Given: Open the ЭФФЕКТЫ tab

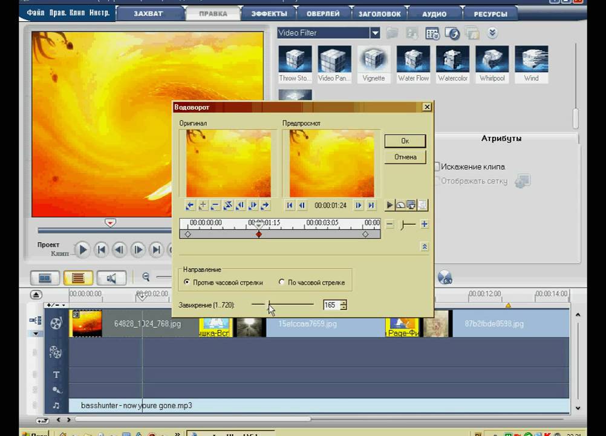Looking at the screenshot, I should tap(269, 13).
